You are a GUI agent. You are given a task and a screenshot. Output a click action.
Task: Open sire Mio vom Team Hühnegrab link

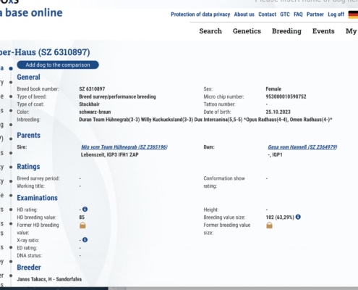click(x=124, y=147)
